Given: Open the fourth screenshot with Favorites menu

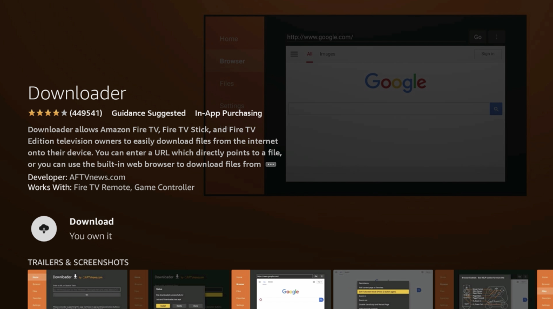Looking at the screenshot, I should (x=383, y=289).
